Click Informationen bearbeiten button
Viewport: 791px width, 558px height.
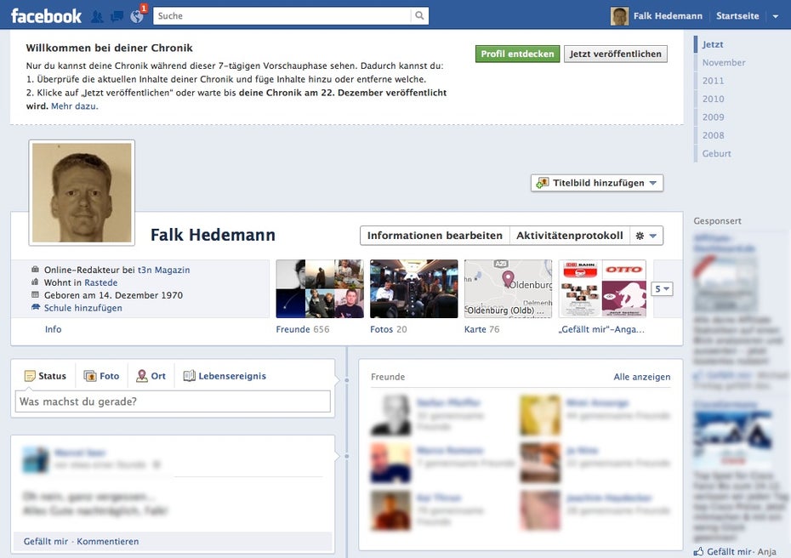[435, 236]
